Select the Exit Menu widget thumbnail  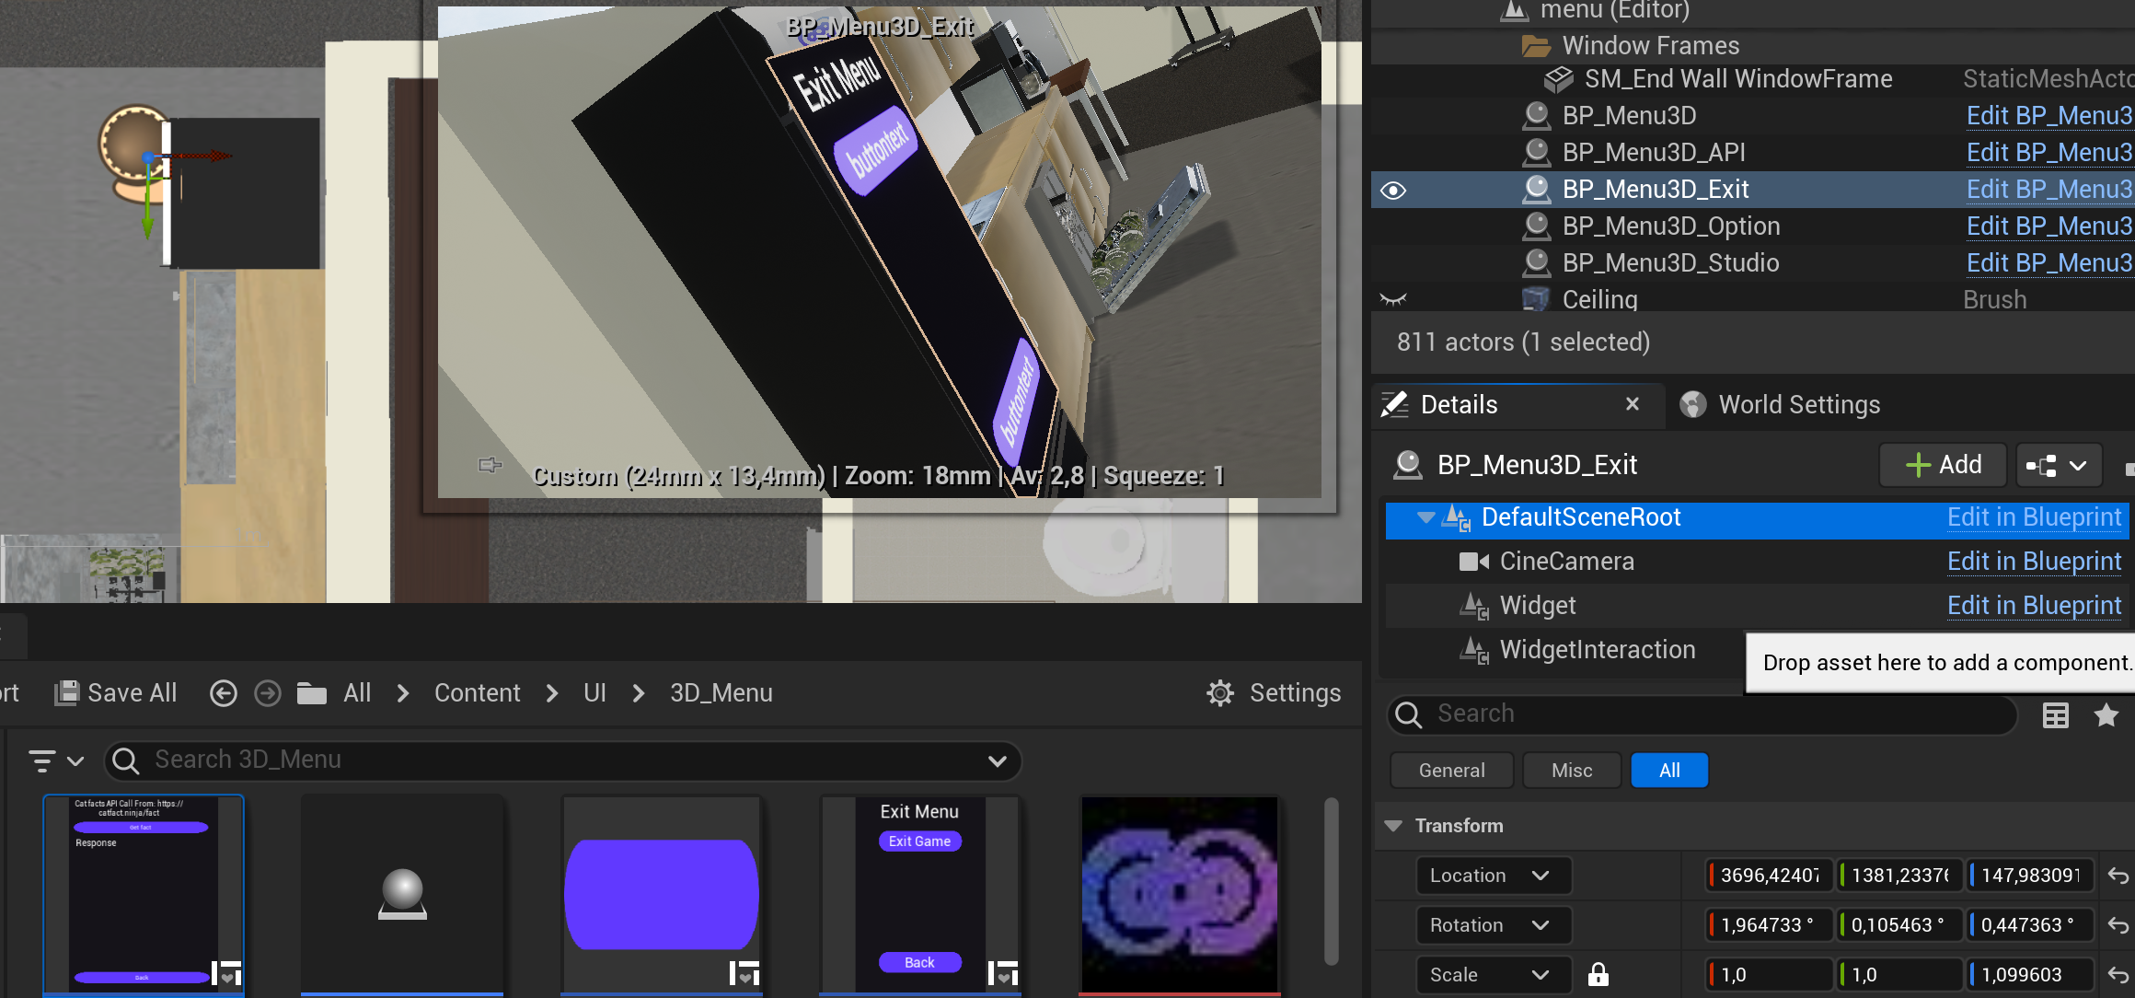tap(919, 893)
